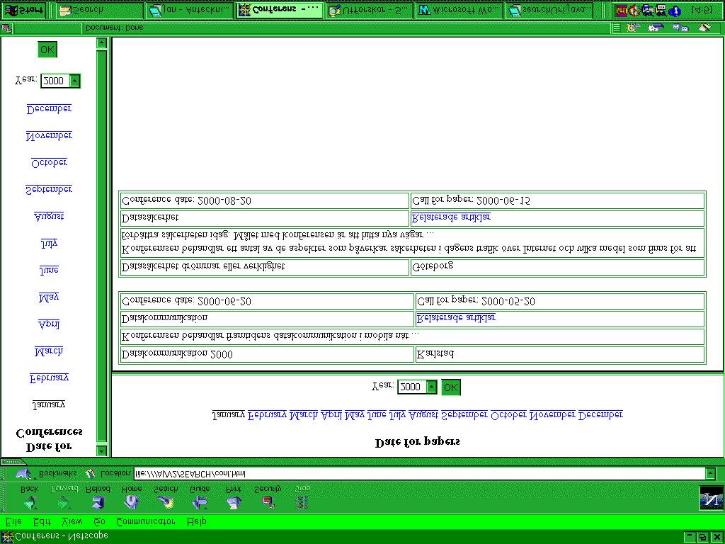Switch to the searchUrl.java taskbar window
725x544 pixels.
coord(549,10)
